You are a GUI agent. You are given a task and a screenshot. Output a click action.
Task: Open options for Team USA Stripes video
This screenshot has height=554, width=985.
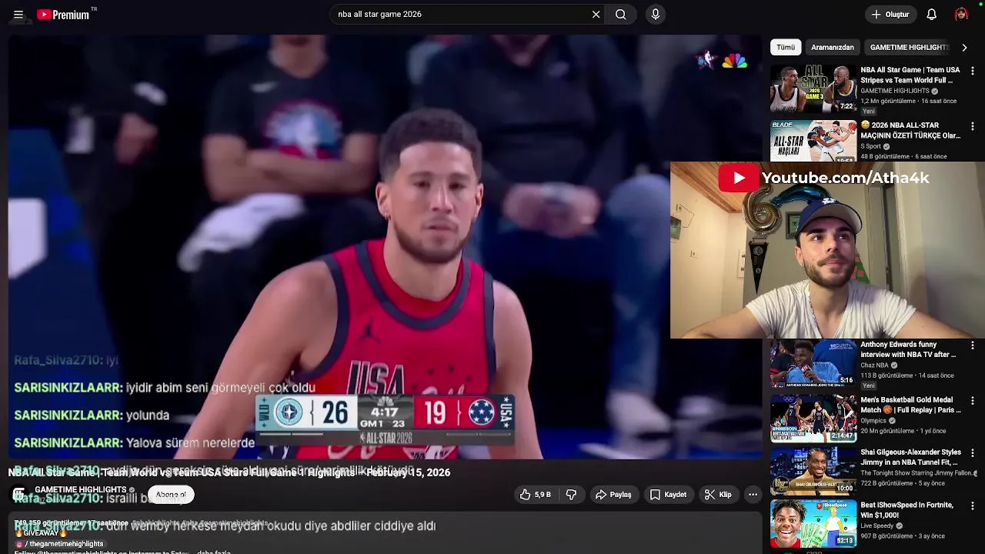click(x=973, y=71)
